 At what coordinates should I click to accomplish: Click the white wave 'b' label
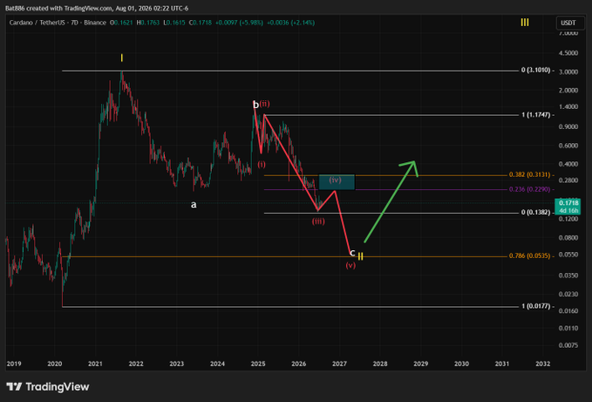pyautogui.click(x=255, y=105)
